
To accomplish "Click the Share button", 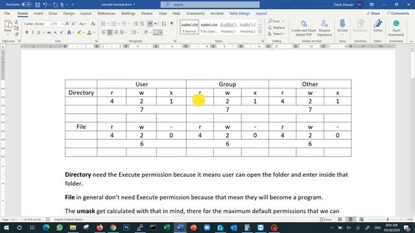I will coord(373,13).
